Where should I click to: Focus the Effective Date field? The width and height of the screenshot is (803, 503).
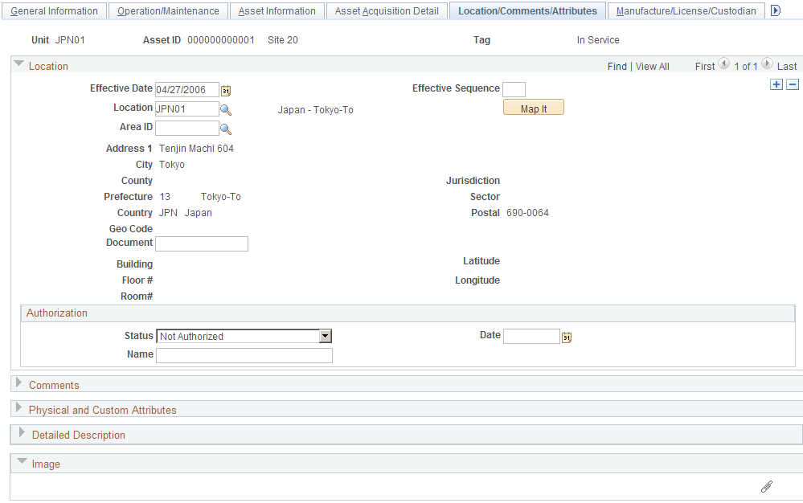[187, 89]
